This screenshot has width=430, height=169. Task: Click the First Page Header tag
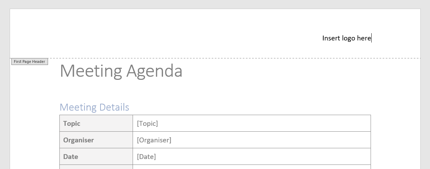click(29, 62)
